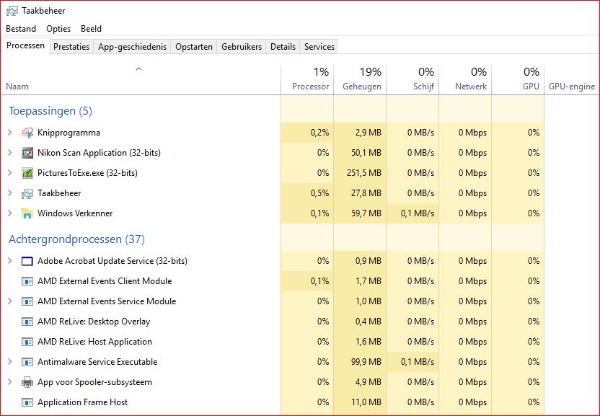Switch to the Opstarten tab
Screen dimensions: 600x416
pyautogui.click(x=194, y=47)
